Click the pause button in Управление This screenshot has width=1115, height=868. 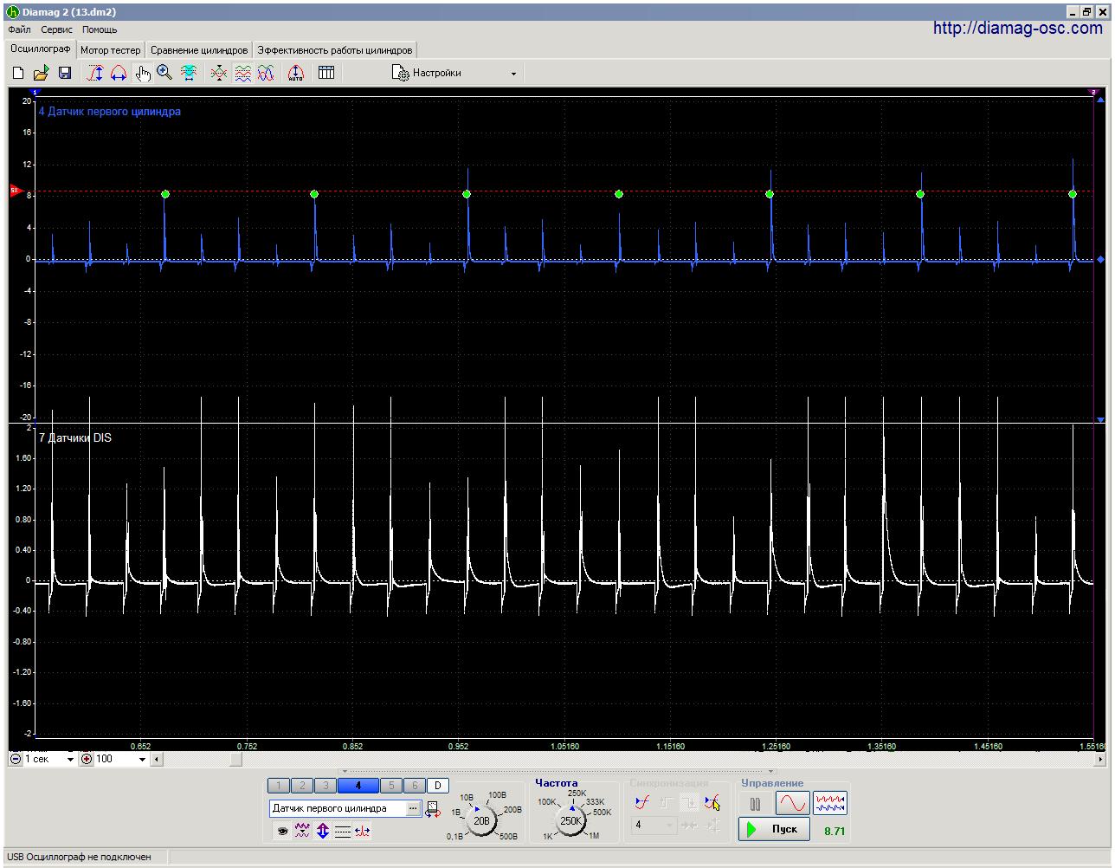pyautogui.click(x=755, y=805)
